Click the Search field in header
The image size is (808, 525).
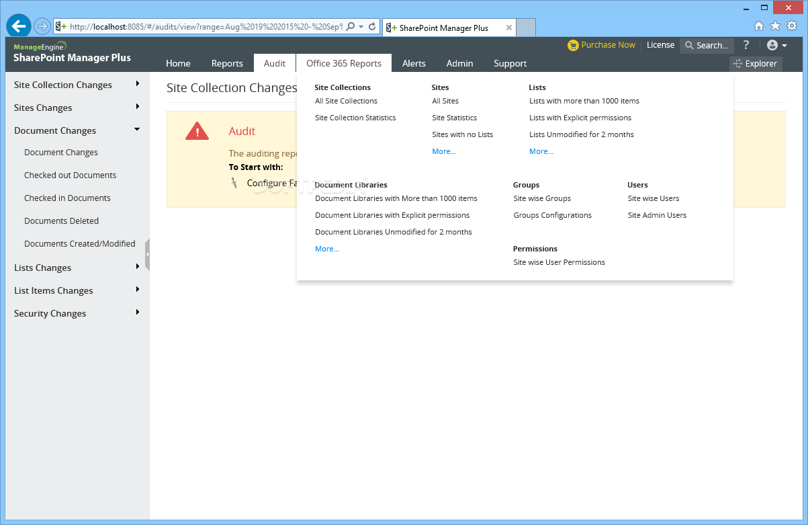[707, 46]
